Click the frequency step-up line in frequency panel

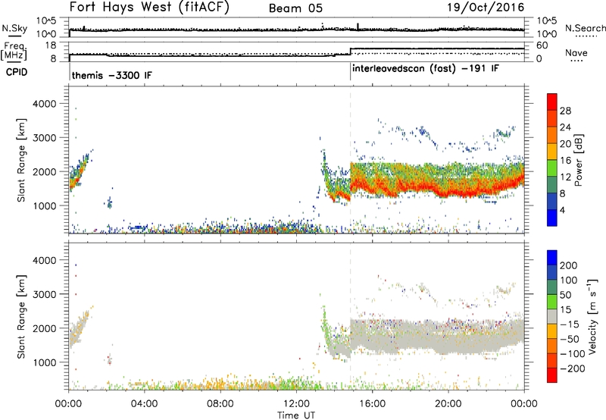coord(350,51)
